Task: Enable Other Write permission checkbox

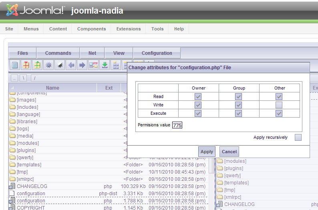Action: [279, 105]
